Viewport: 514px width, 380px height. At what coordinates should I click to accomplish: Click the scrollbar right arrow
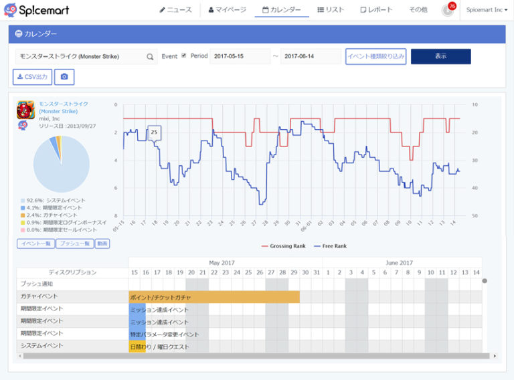click(x=495, y=356)
